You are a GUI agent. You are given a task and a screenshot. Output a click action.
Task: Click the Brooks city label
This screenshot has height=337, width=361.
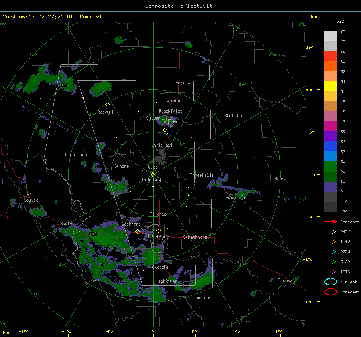click(x=285, y=280)
